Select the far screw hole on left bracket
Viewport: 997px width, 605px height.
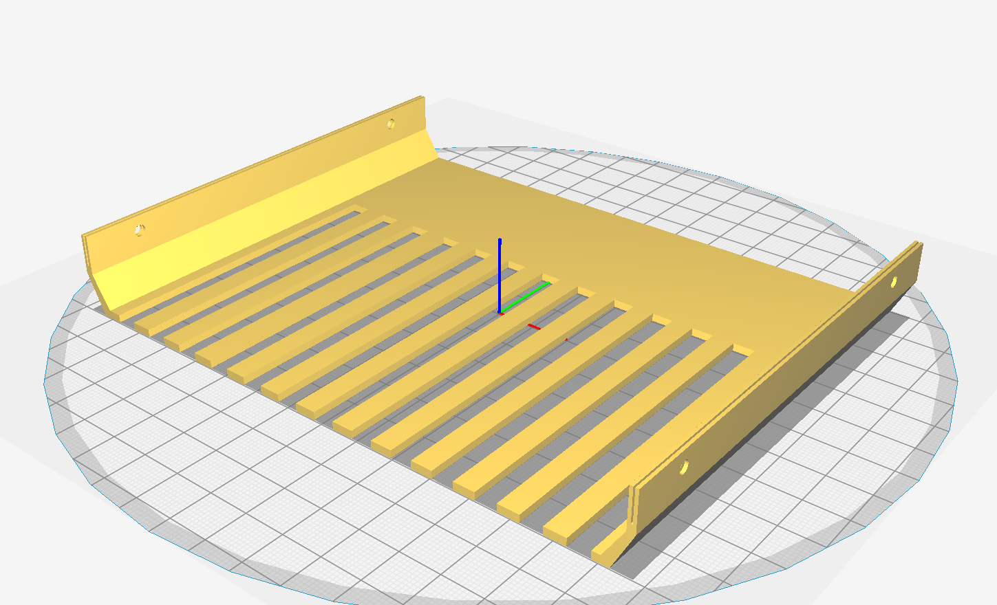click(391, 124)
